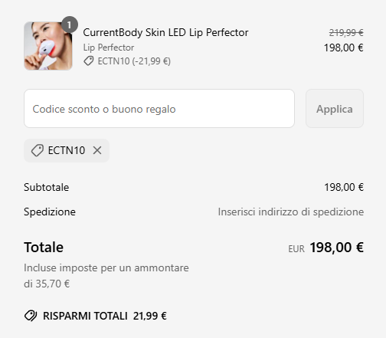The width and height of the screenshot is (386, 338).
Task: Click the struck-through 219,99 € price
Action: point(346,33)
